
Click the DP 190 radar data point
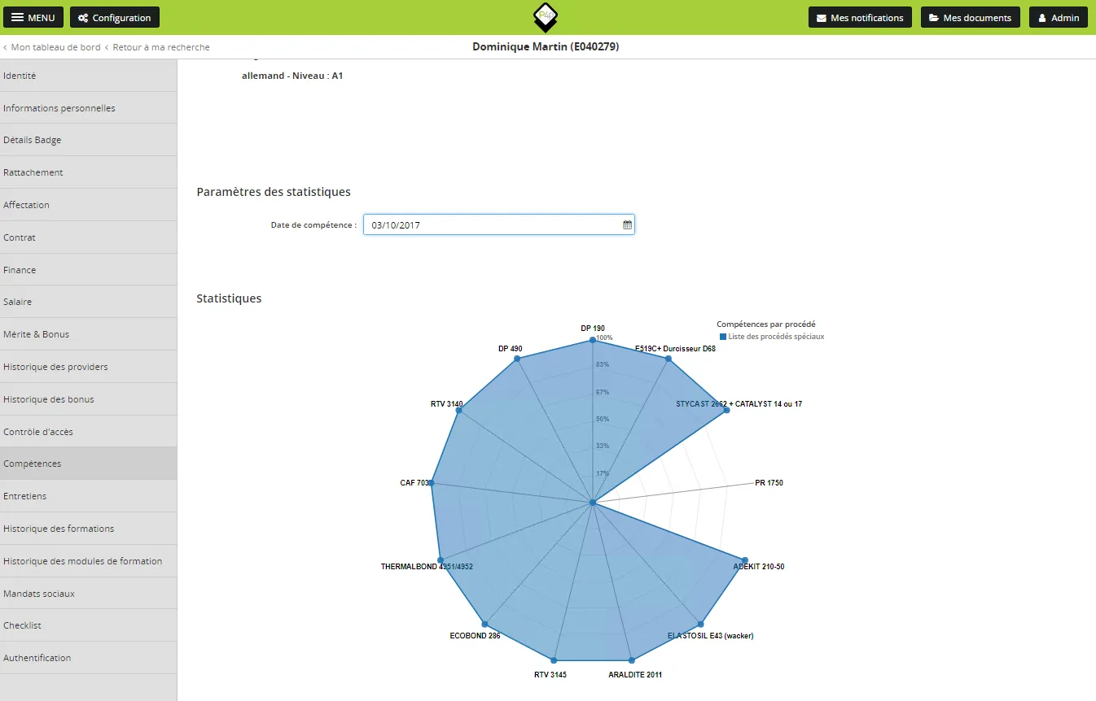pyautogui.click(x=592, y=340)
